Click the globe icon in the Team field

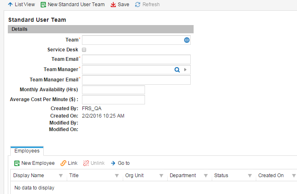point(187,40)
